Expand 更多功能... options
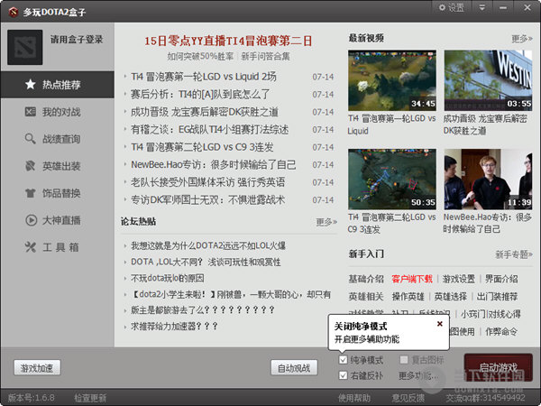This screenshot has width=541, height=406. coord(419,375)
